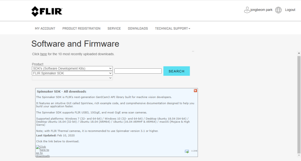The image size is (301, 161).
Task: Open the user profile icon beside jongbeom park
Action: pyautogui.click(x=247, y=10)
